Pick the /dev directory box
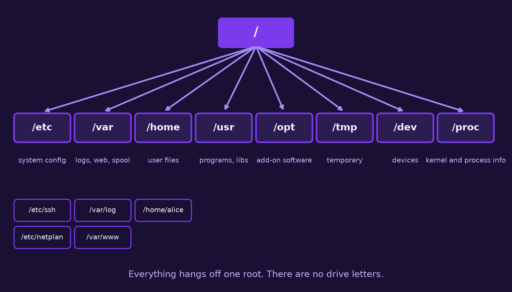Image resolution: width=512 pixels, height=292 pixels. tap(405, 128)
